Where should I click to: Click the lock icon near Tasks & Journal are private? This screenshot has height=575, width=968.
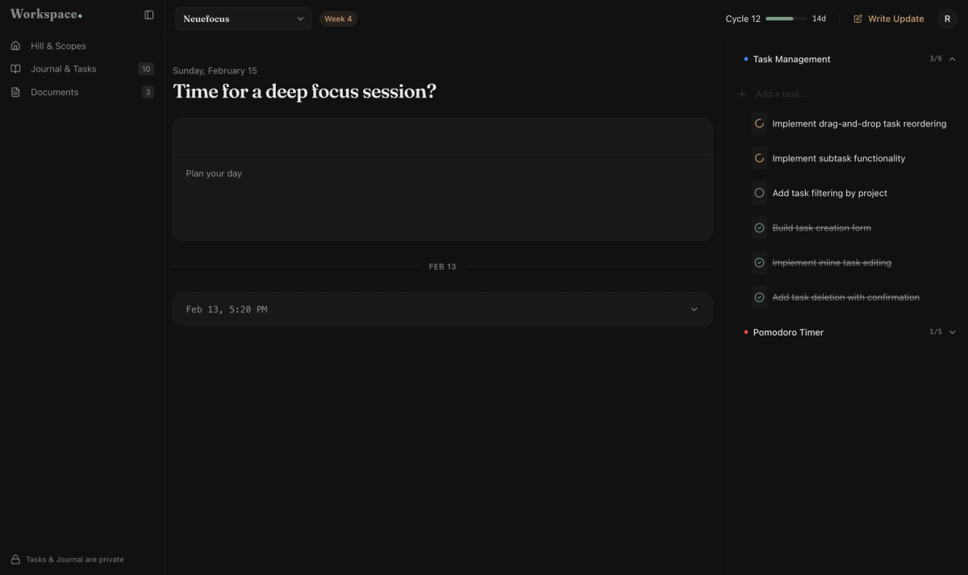click(x=17, y=559)
